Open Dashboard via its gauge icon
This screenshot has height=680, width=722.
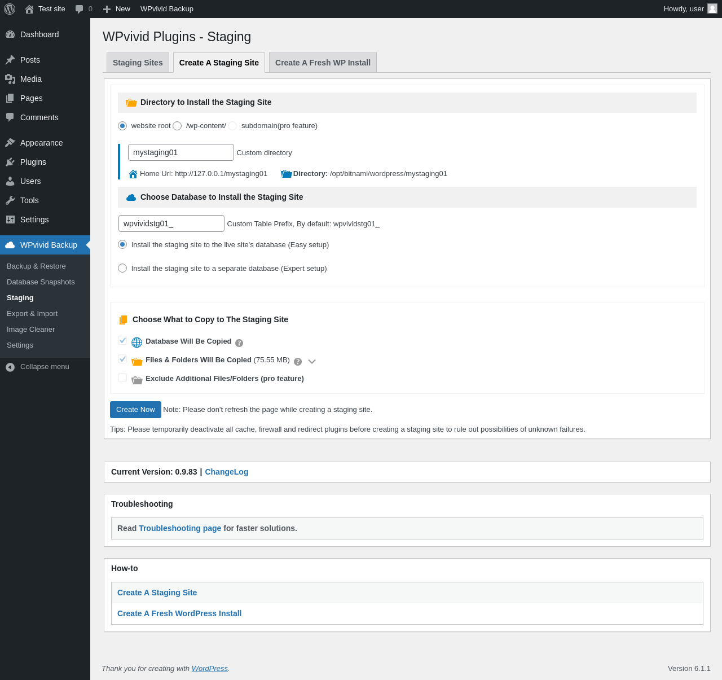coord(10,34)
